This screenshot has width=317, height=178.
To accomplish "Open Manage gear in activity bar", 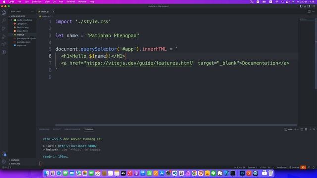I will (4, 162).
